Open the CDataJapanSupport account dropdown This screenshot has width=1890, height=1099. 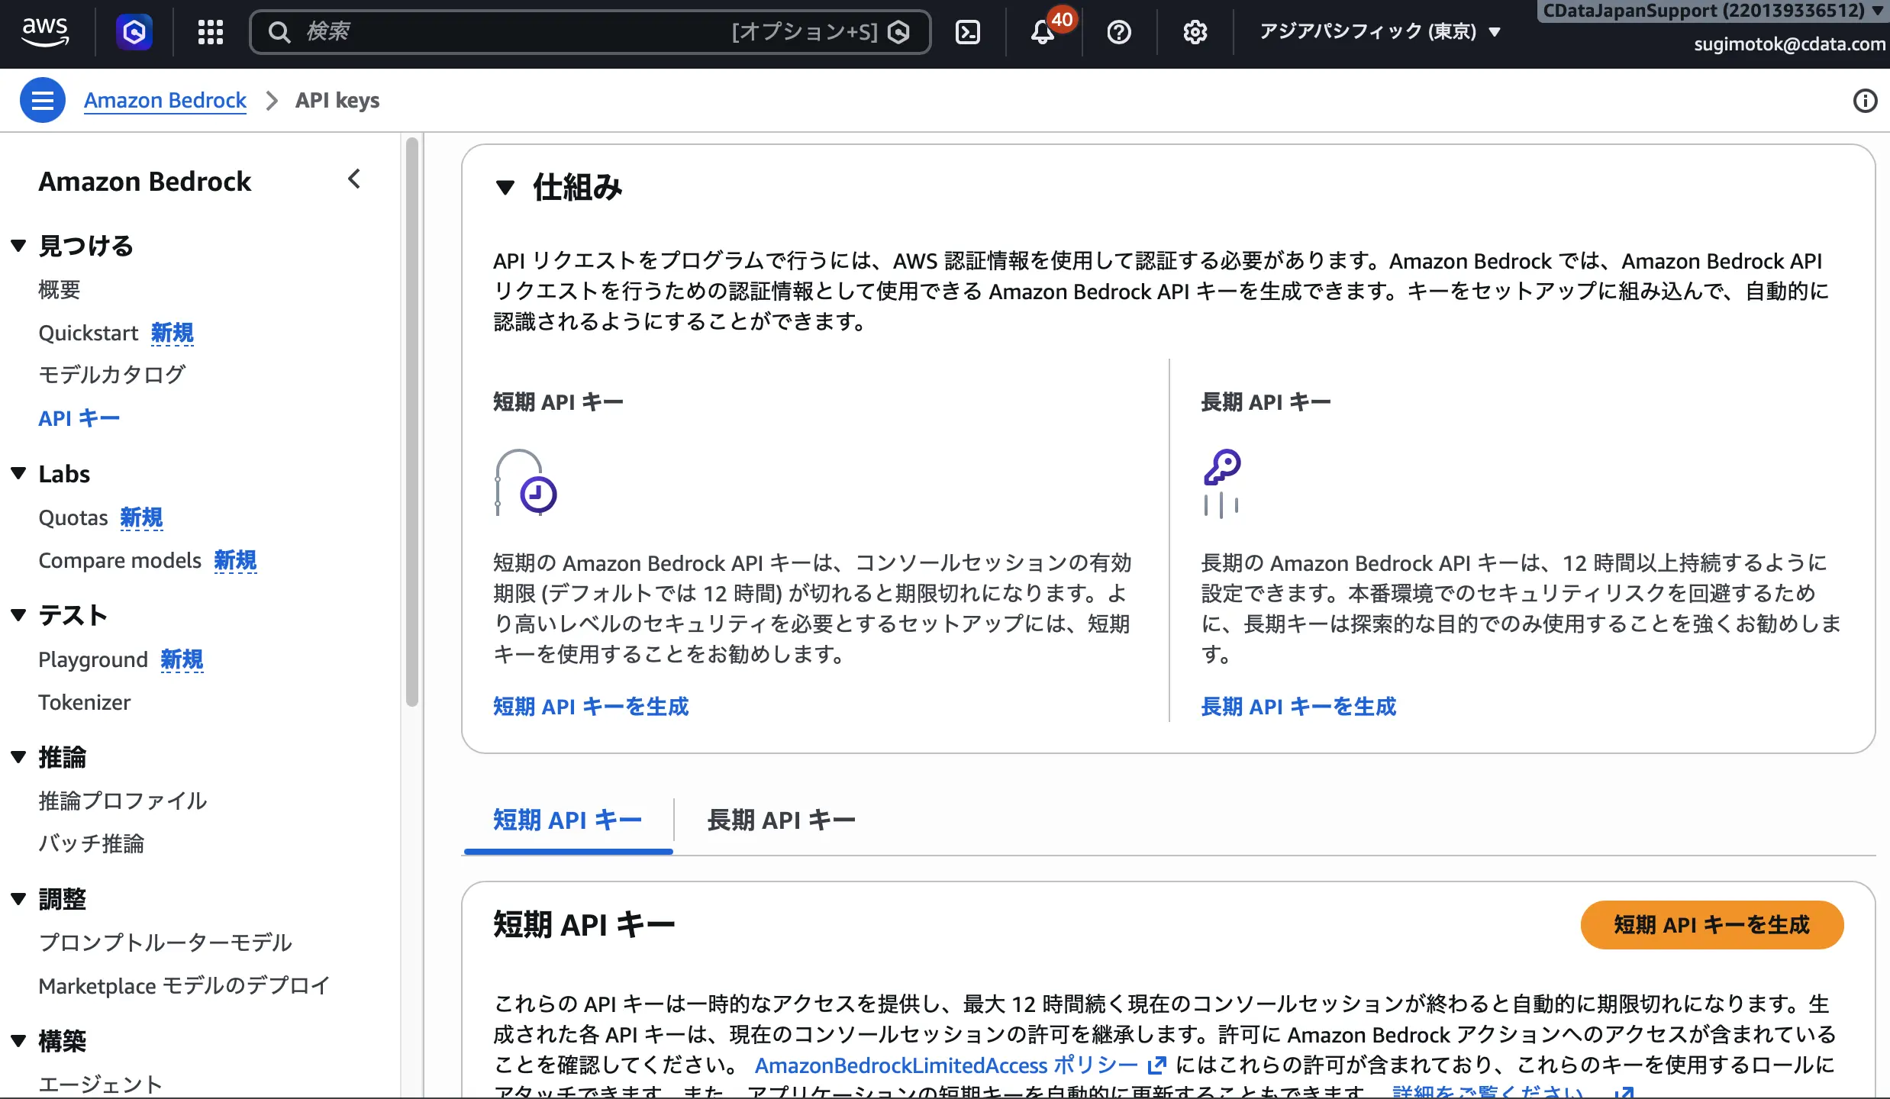tap(1713, 11)
